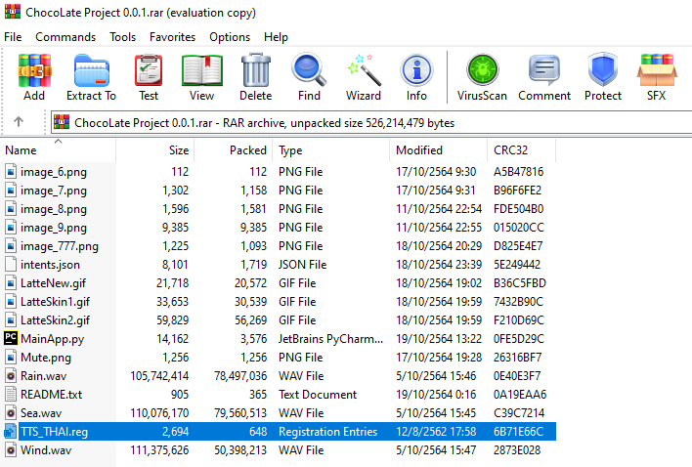
Task: Open the Favorites menu
Action: coord(172,37)
